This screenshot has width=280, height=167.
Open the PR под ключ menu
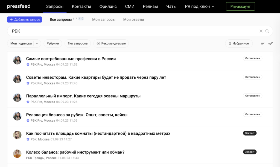pyautogui.click(x=199, y=7)
